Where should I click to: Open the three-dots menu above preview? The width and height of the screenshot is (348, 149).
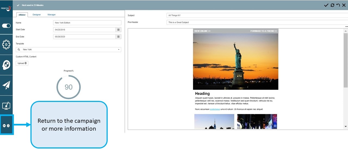point(346,27)
